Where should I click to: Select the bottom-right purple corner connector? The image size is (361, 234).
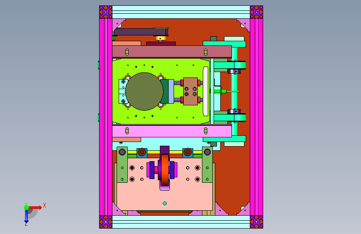[x=256, y=222]
